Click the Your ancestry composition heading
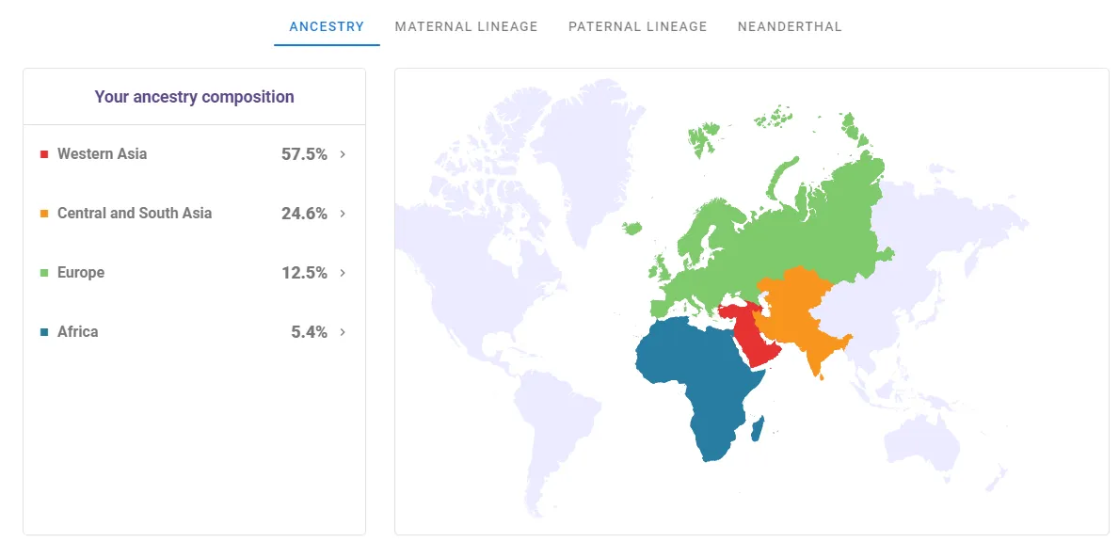 194,96
